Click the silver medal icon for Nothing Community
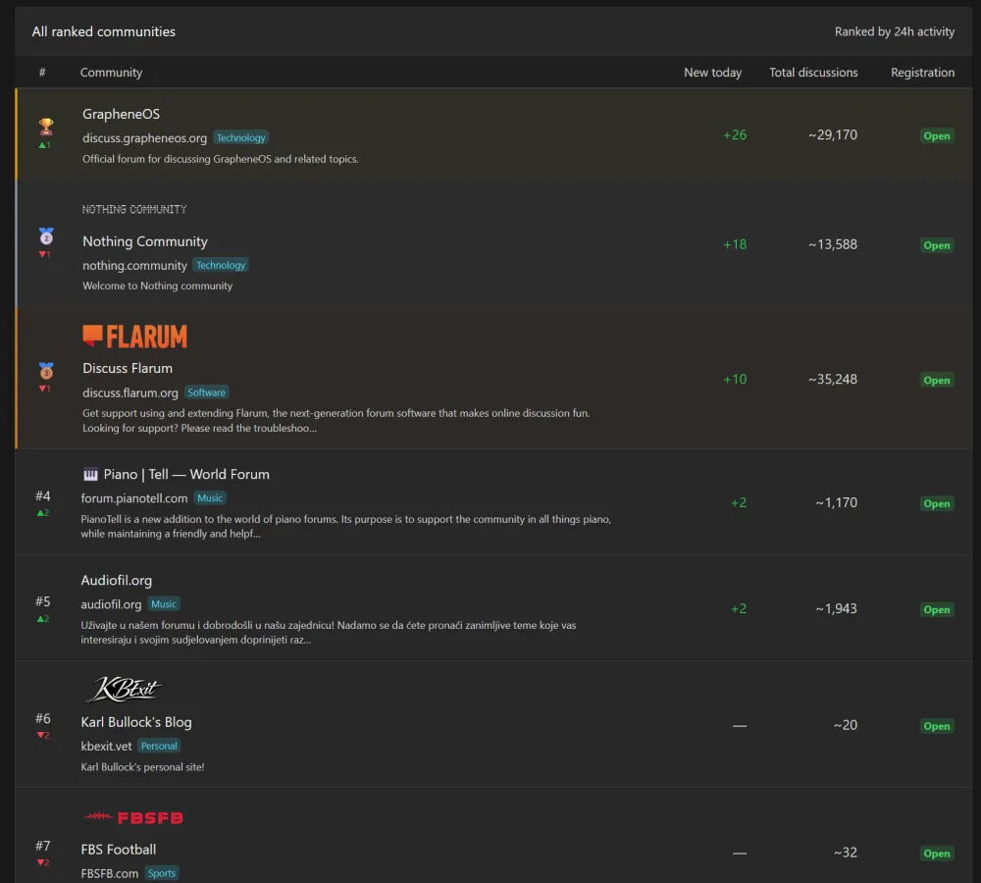Screen dimensions: 981x883 coord(46,235)
